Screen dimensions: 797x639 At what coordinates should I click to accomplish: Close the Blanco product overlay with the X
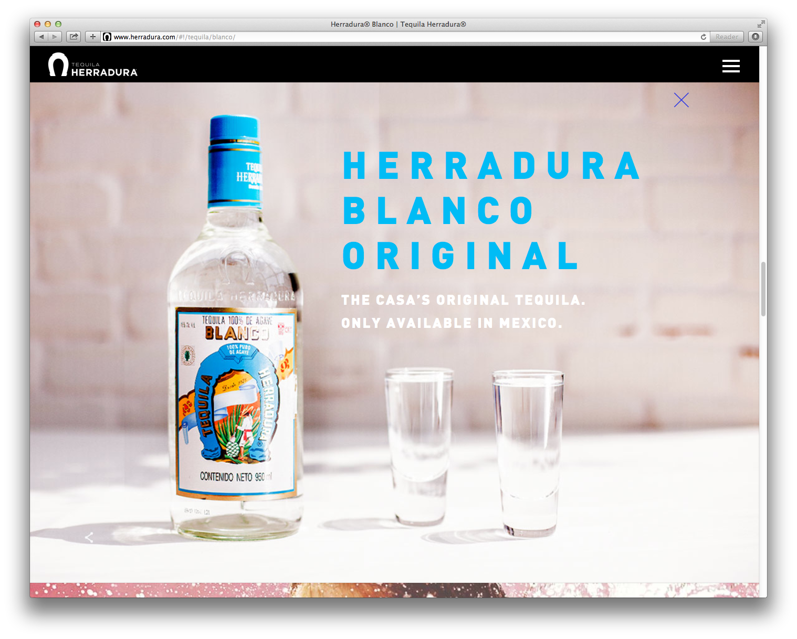point(681,100)
